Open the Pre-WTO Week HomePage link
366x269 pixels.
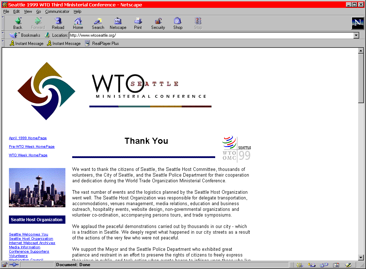(x=32, y=147)
